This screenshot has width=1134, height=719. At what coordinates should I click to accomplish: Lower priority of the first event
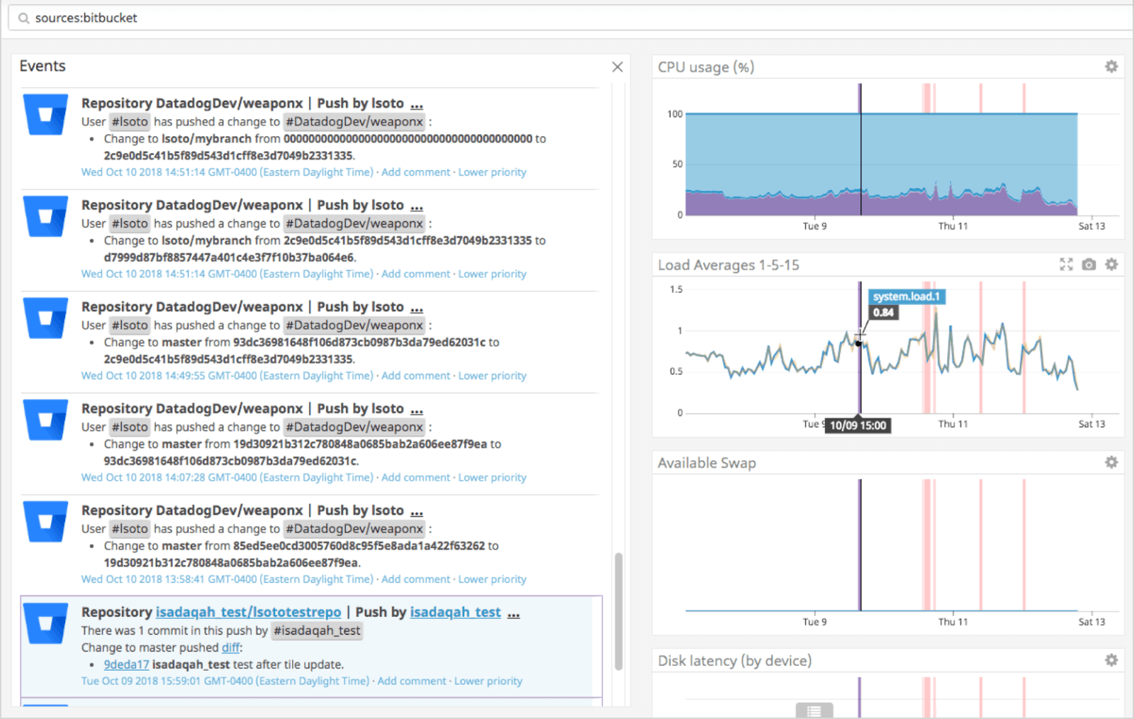click(492, 172)
